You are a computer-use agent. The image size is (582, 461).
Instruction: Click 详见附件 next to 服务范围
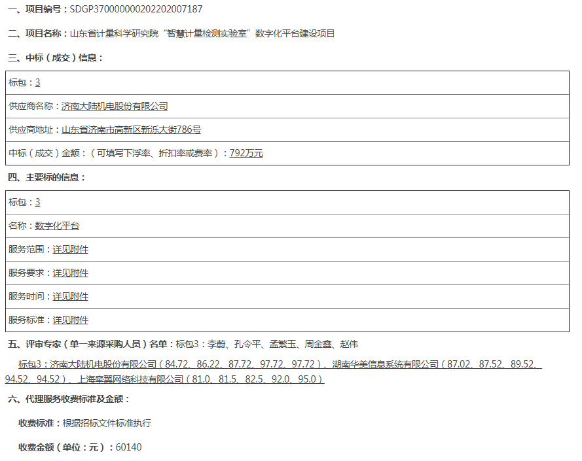[71, 249]
